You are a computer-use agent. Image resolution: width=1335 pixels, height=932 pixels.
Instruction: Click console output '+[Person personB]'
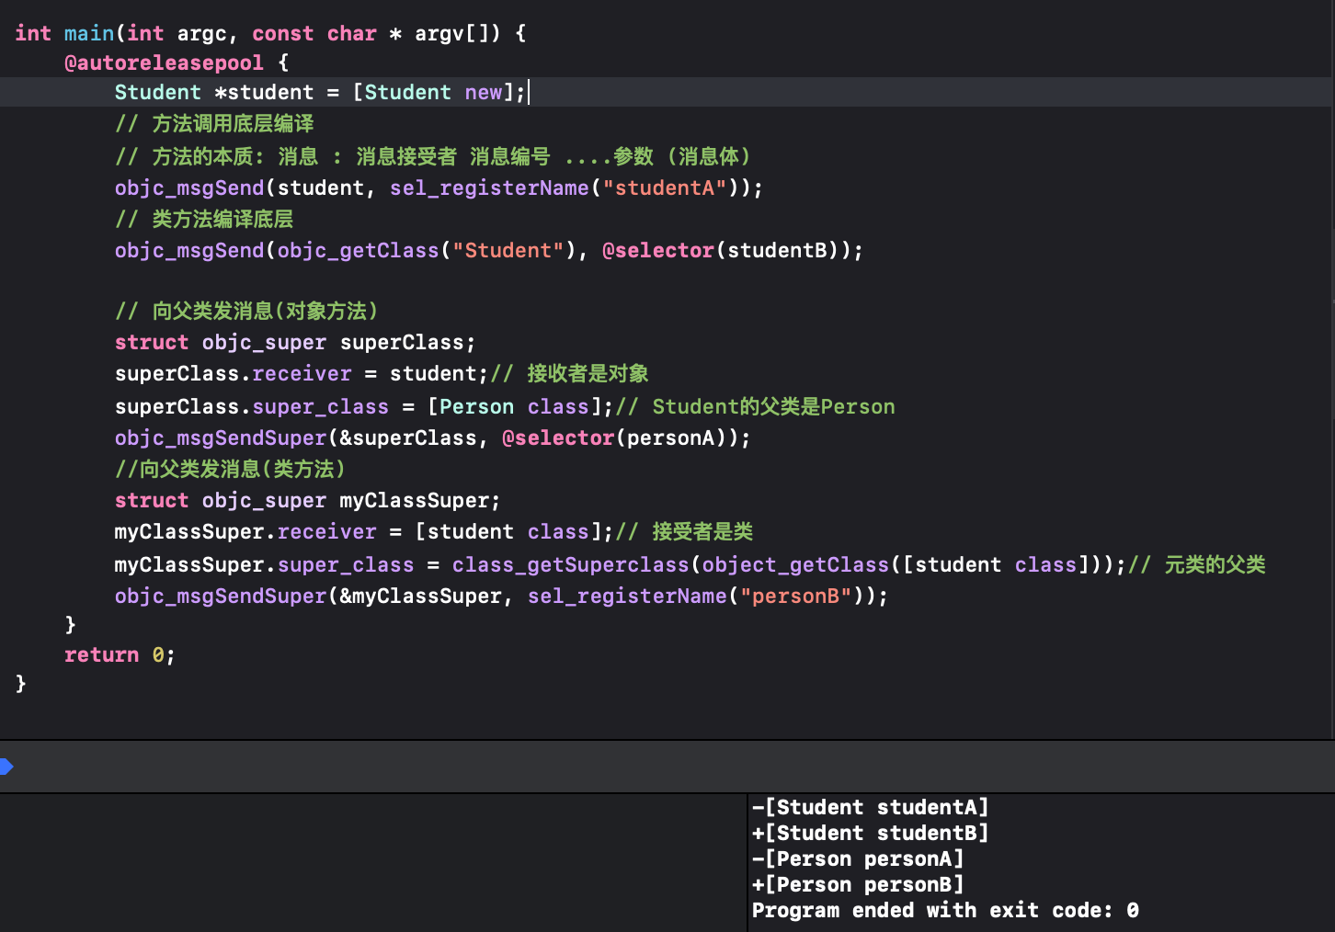point(858,884)
